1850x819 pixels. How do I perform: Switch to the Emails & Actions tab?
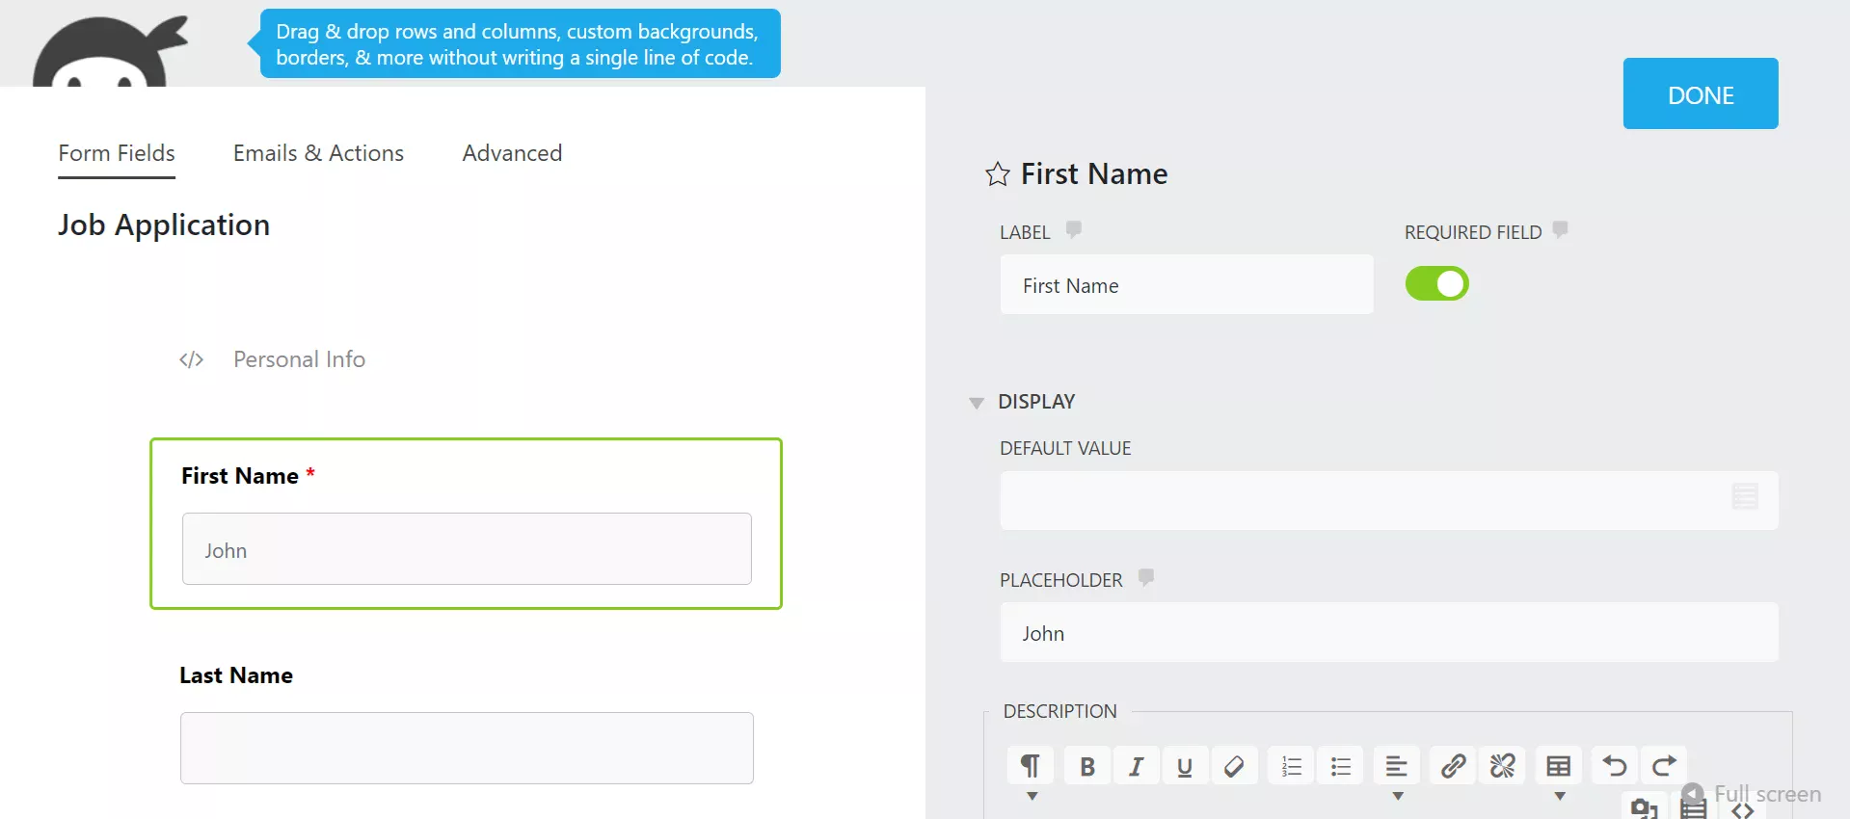[x=318, y=153]
